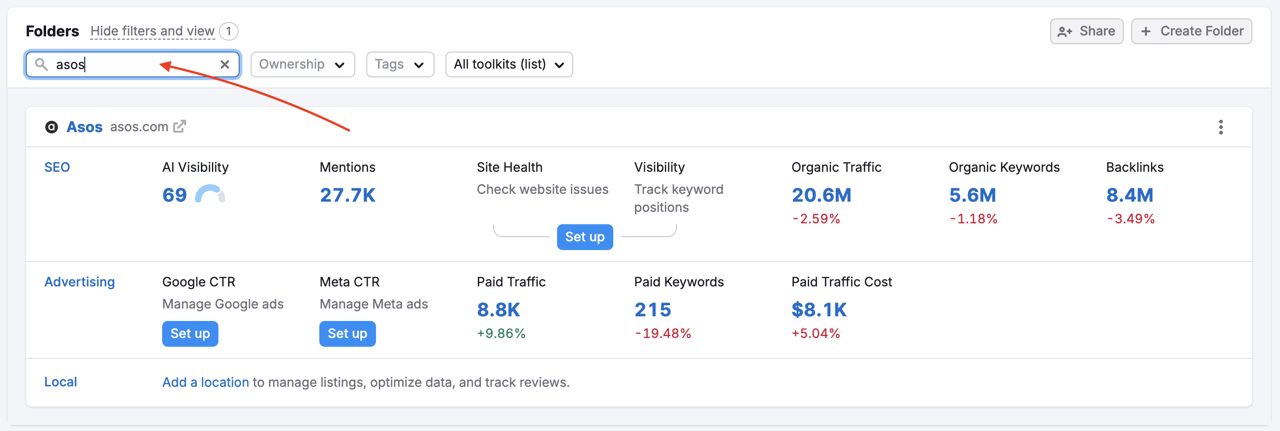Open asos.com external link icon
Viewport: 1280px width, 431px height.
[x=179, y=127]
